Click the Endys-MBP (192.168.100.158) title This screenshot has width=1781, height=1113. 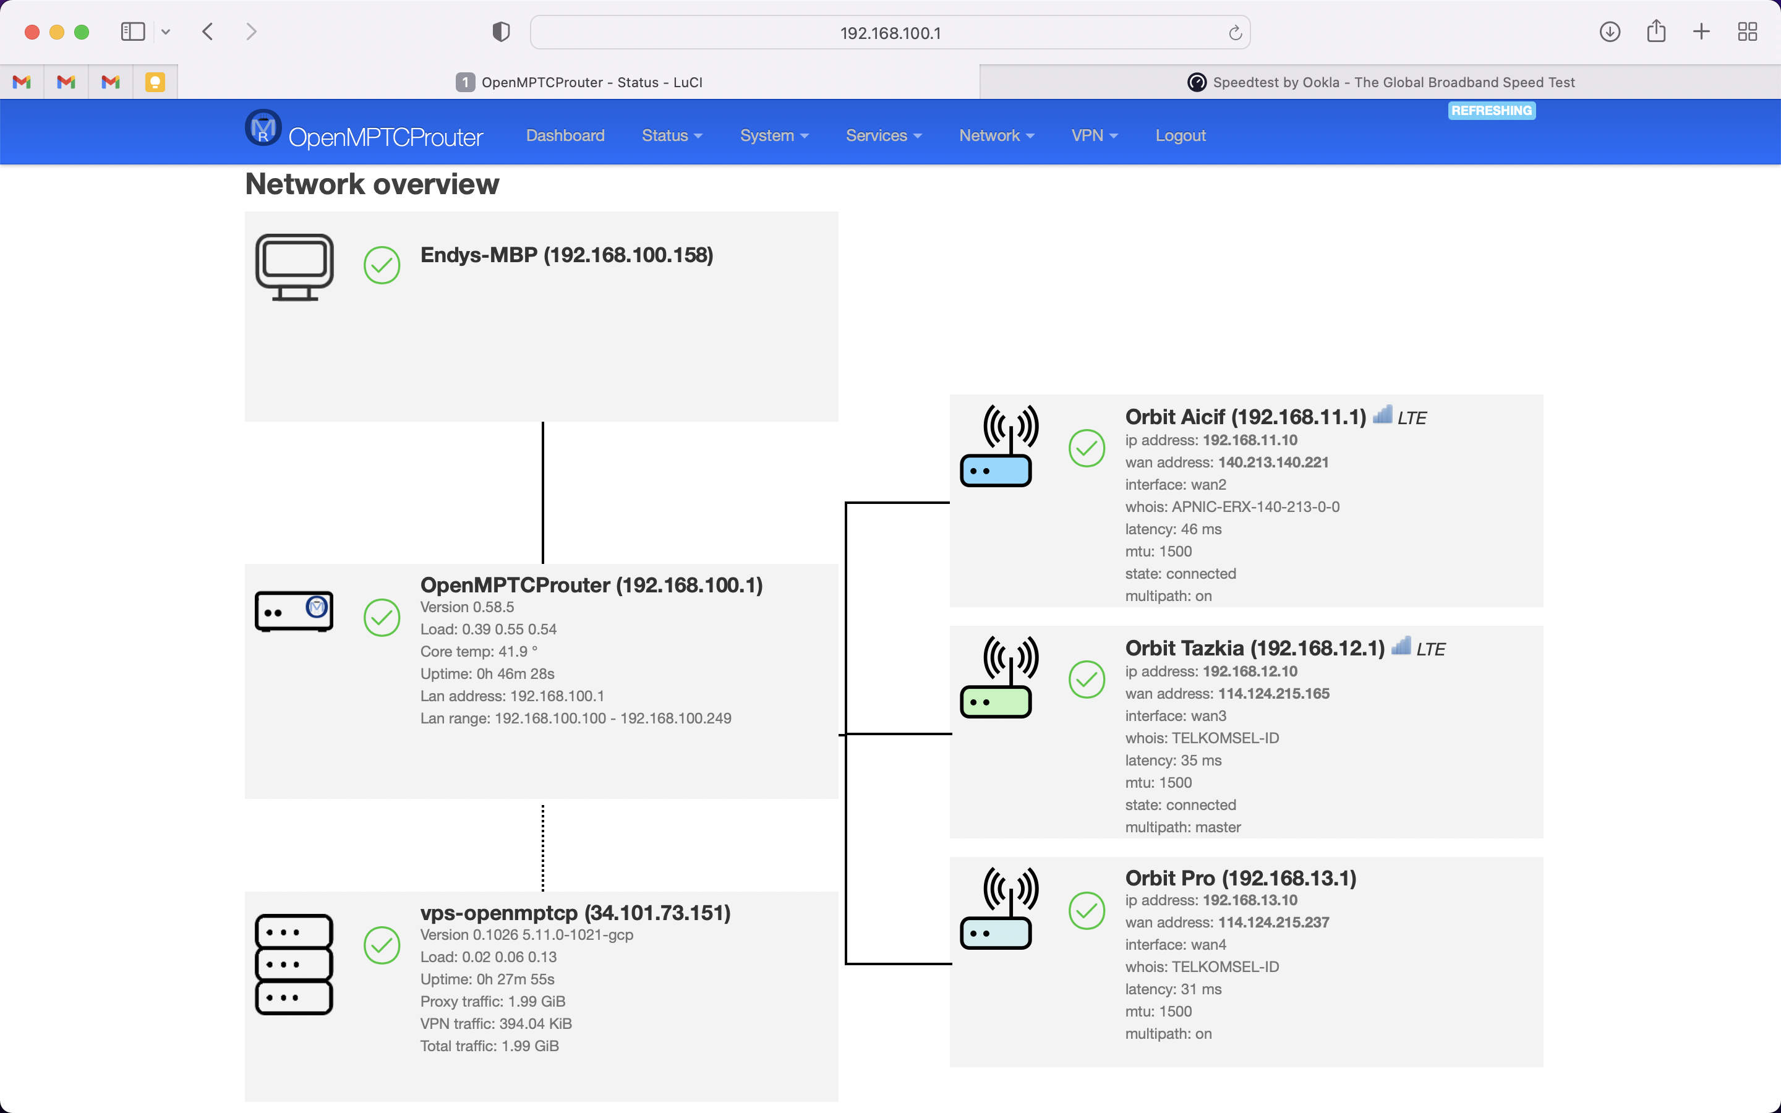(x=566, y=255)
